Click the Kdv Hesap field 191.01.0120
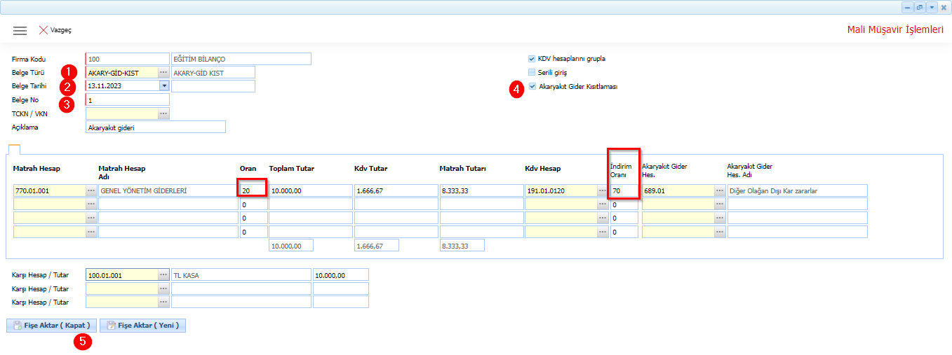This screenshot has width=952, height=355. [x=561, y=190]
